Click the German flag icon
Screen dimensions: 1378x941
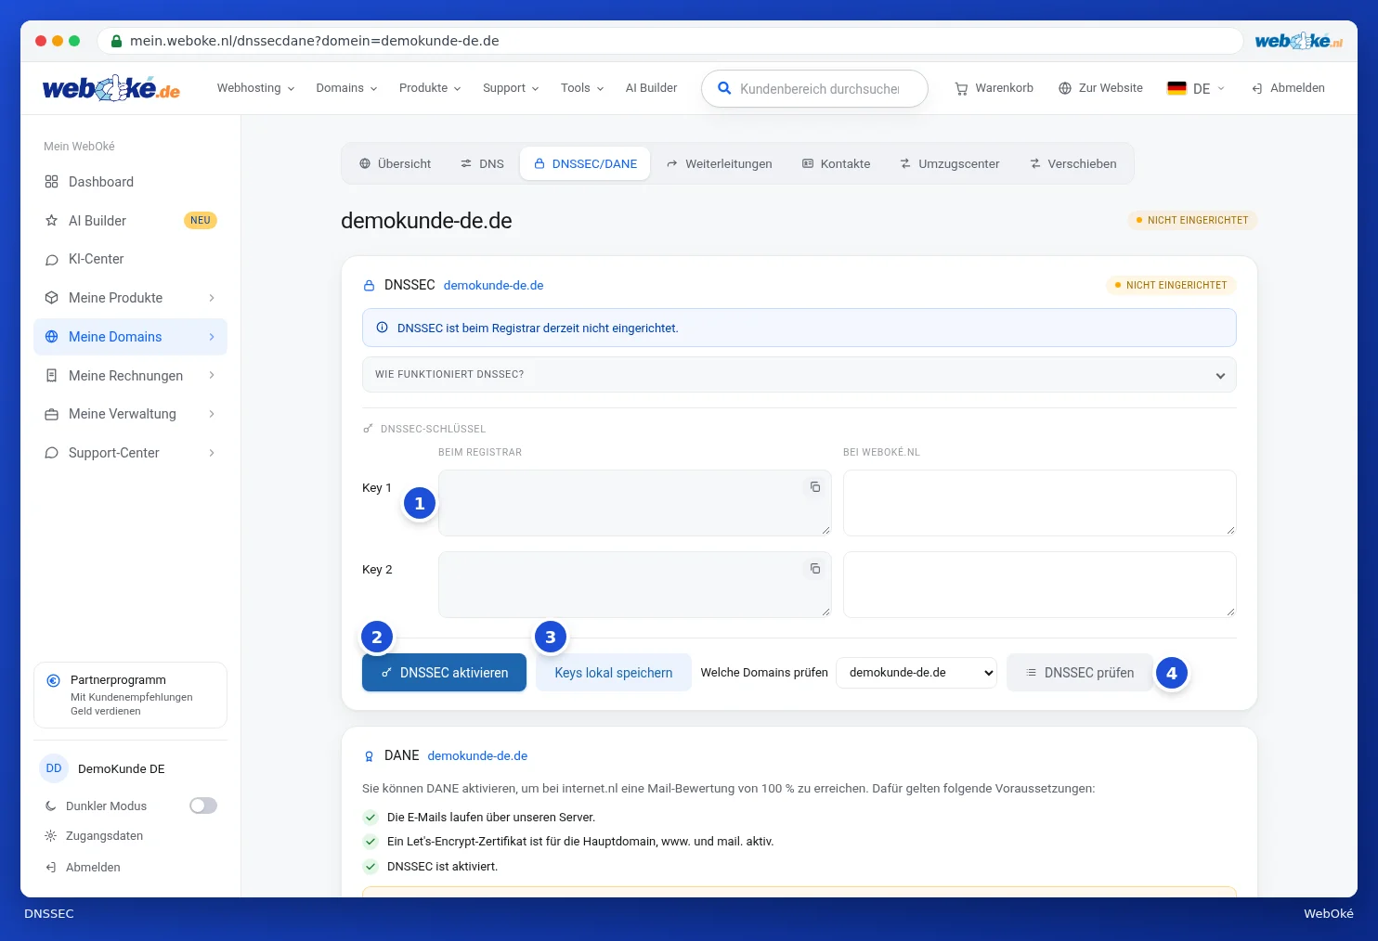click(1176, 88)
